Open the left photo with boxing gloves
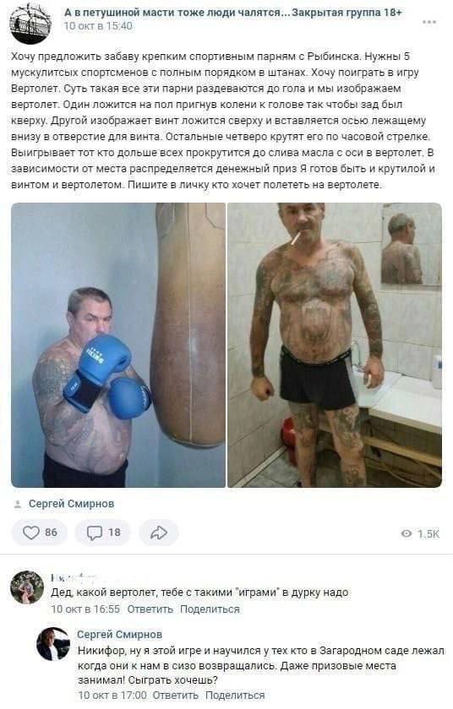This screenshot has width=453, height=709. [118, 345]
